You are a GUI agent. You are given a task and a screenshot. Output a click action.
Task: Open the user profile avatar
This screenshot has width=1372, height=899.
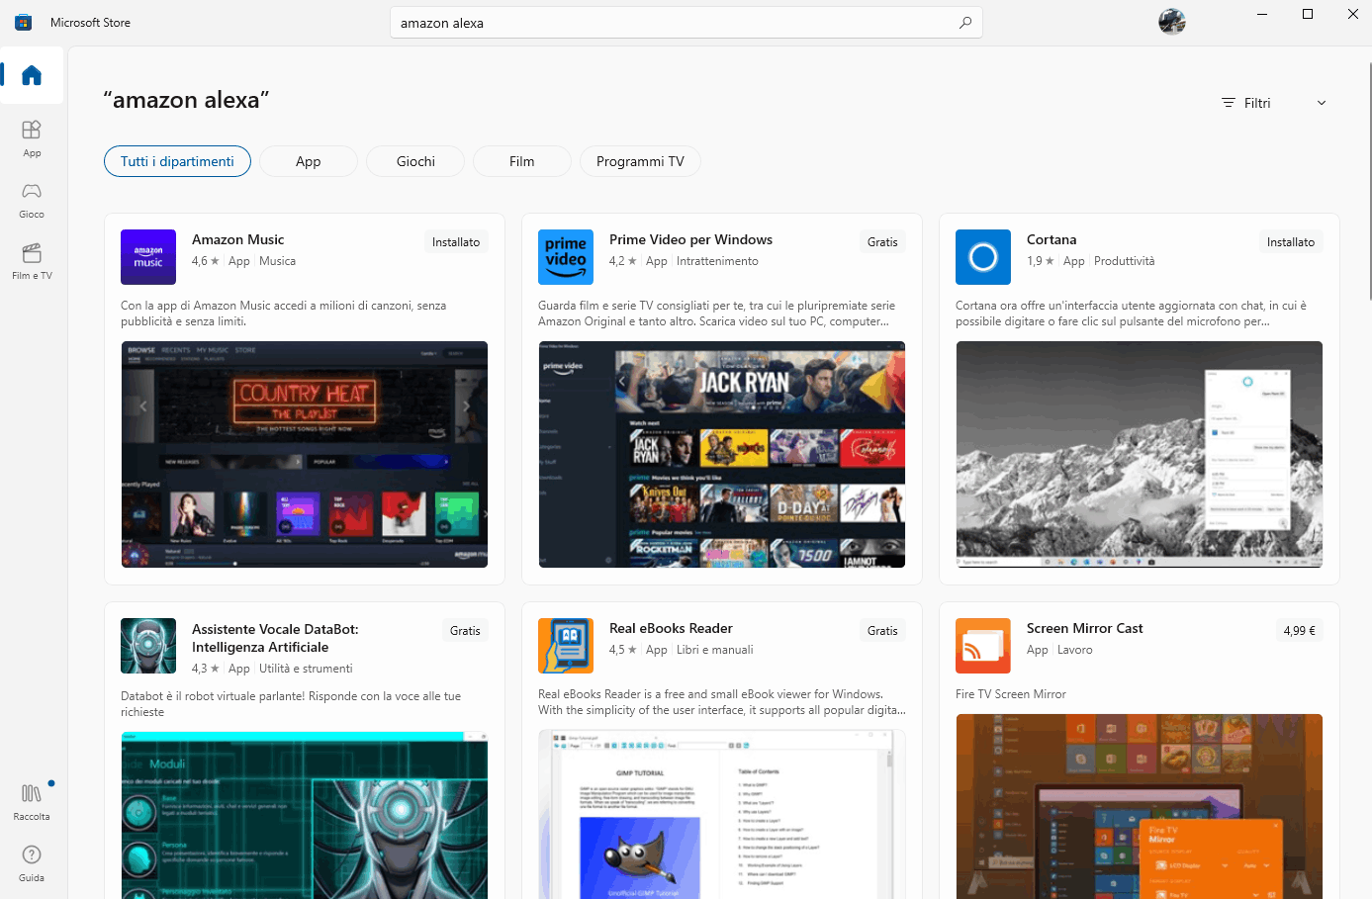point(1172,22)
